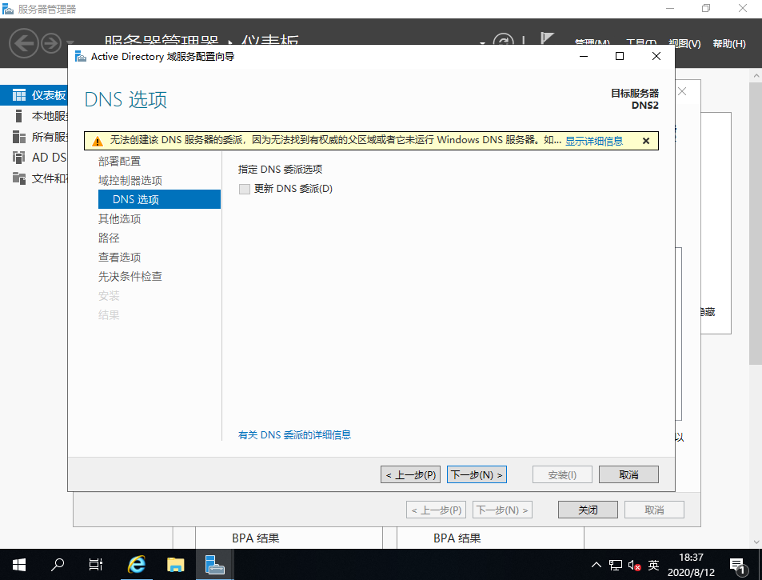Show hidden tray icons chevron
The width and height of the screenshot is (762, 580).
click(596, 565)
